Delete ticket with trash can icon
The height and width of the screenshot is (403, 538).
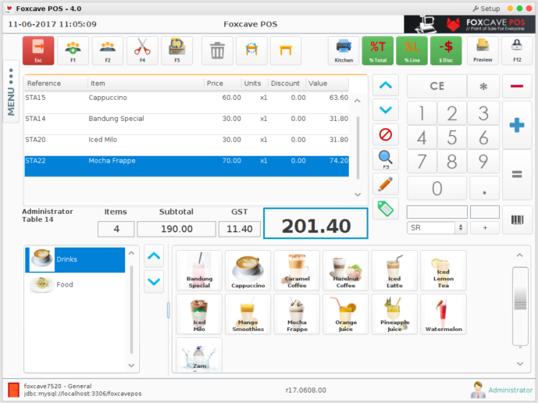click(217, 51)
